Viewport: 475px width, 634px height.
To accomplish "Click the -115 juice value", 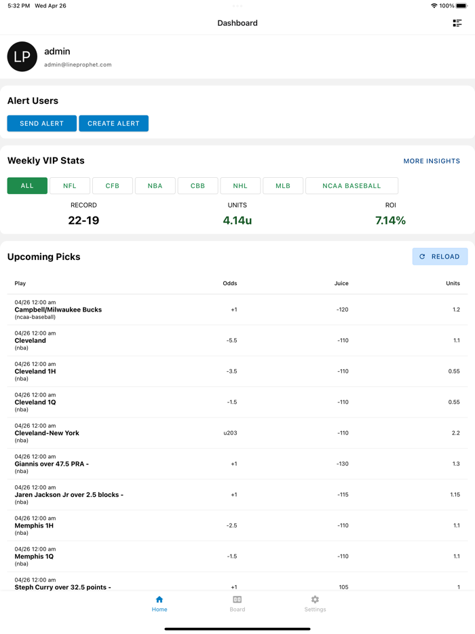I will 343,494.
